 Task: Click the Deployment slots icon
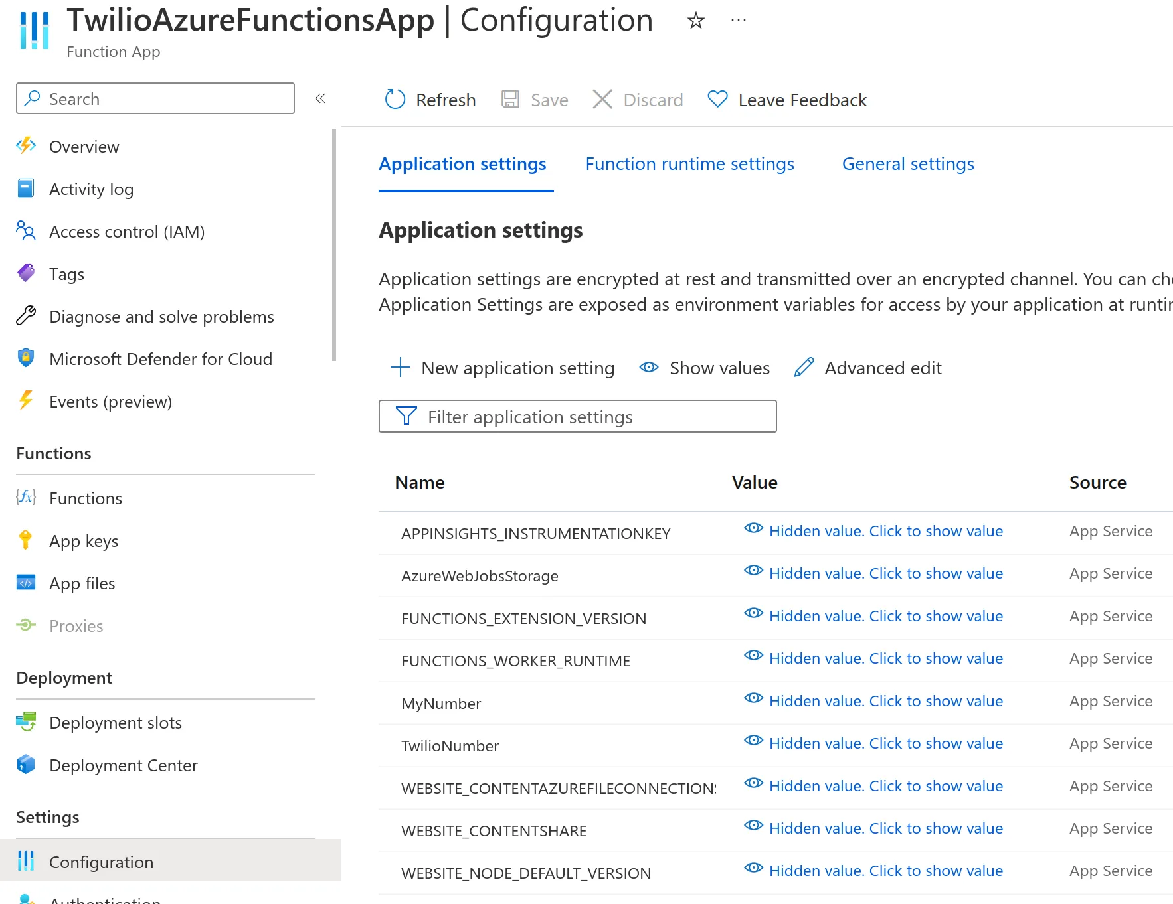click(x=26, y=722)
